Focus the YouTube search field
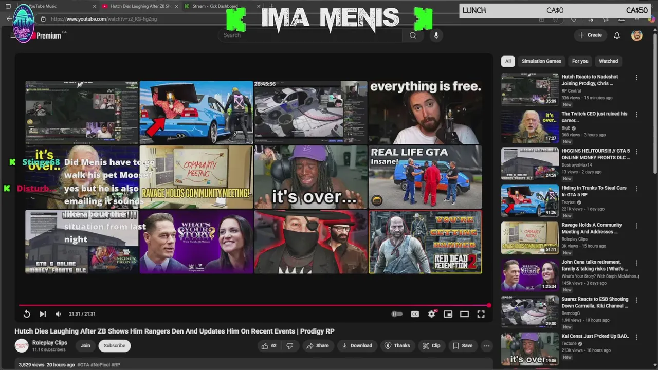The width and height of the screenshot is (658, 370). tap(311, 35)
